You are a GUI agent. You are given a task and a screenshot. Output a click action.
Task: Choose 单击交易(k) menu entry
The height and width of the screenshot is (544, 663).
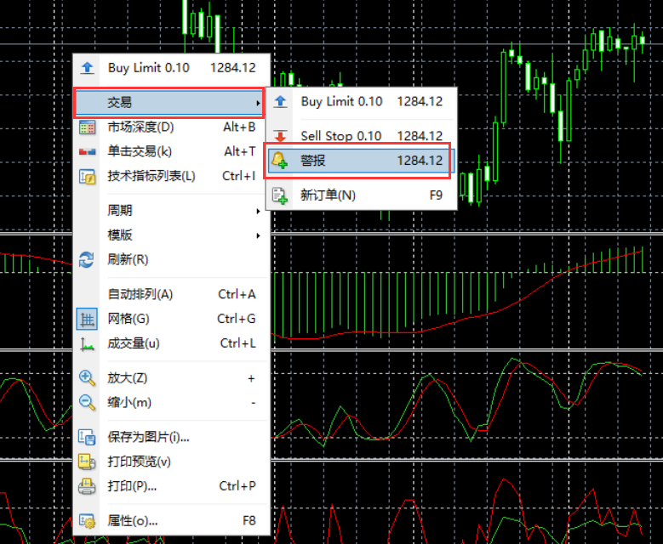[x=171, y=151]
